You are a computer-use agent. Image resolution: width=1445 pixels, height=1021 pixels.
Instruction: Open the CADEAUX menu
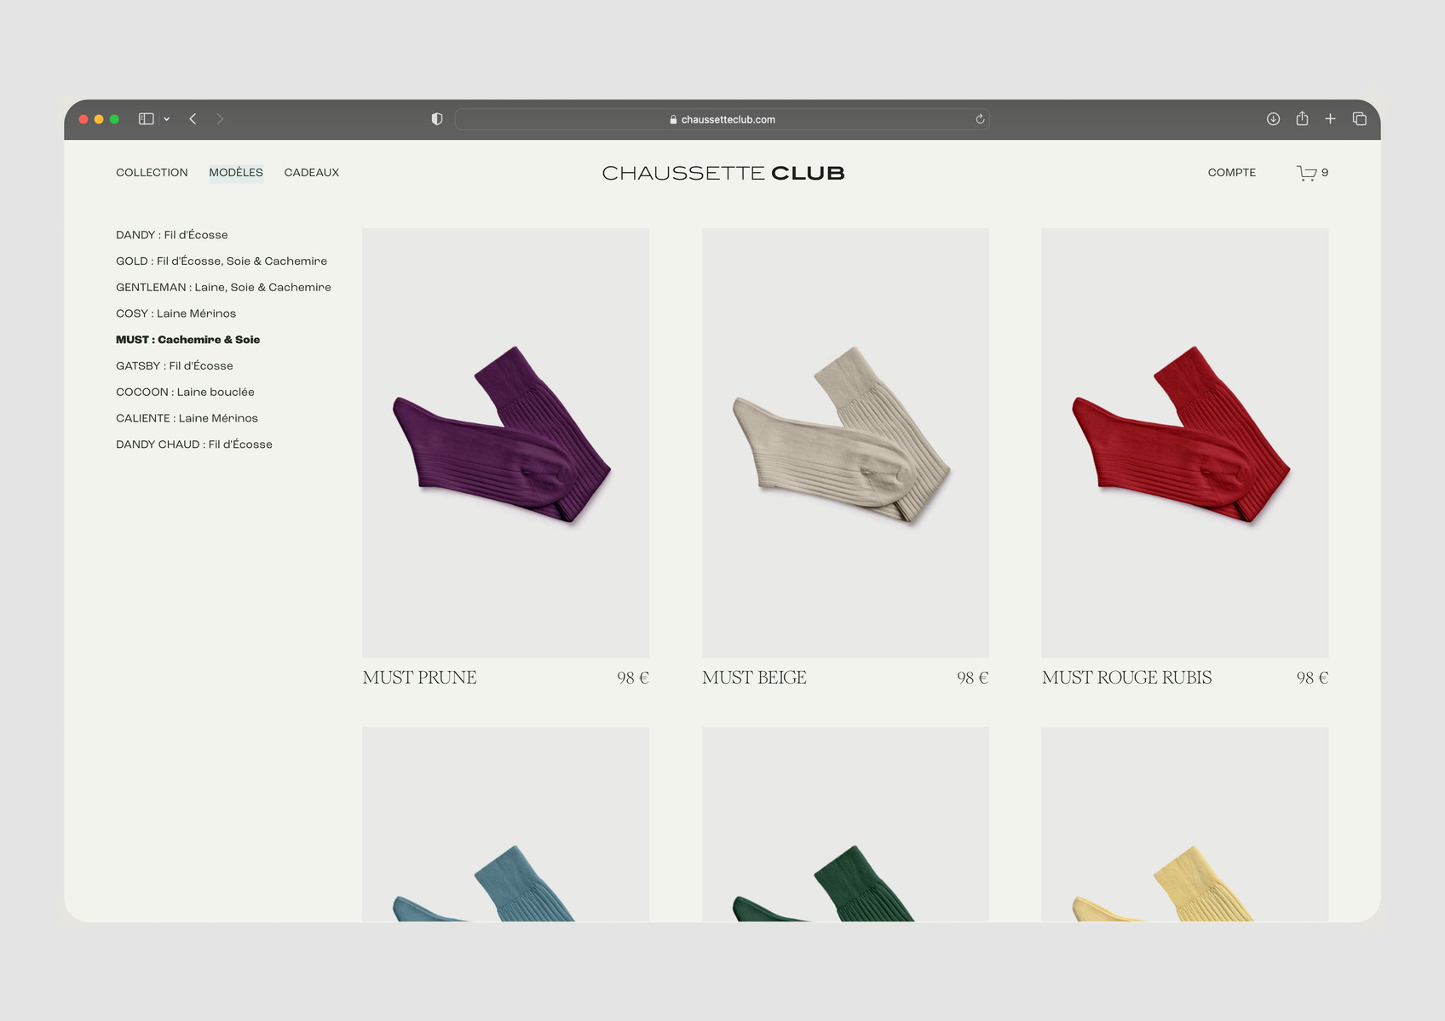pos(312,173)
